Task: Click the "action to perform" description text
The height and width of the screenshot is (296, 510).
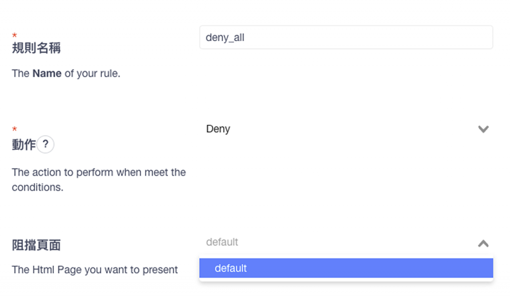Action: coord(99,173)
